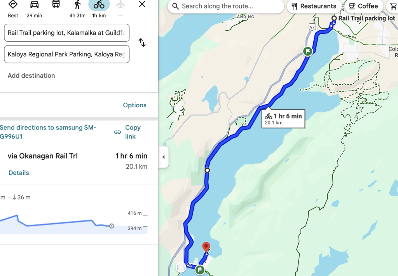This screenshot has height=276, width=398.
Task: Edit the Rail Trail parking lot starting field
Action: click(66, 33)
